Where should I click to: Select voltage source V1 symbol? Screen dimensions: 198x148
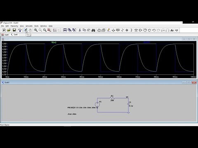coord(97,104)
